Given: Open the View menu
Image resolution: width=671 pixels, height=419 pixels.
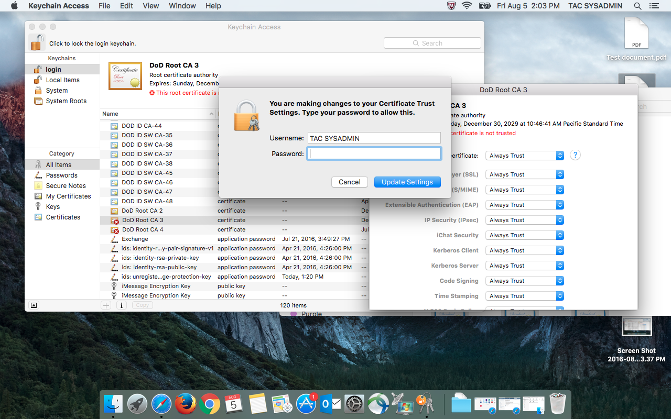Looking at the screenshot, I should [151, 6].
